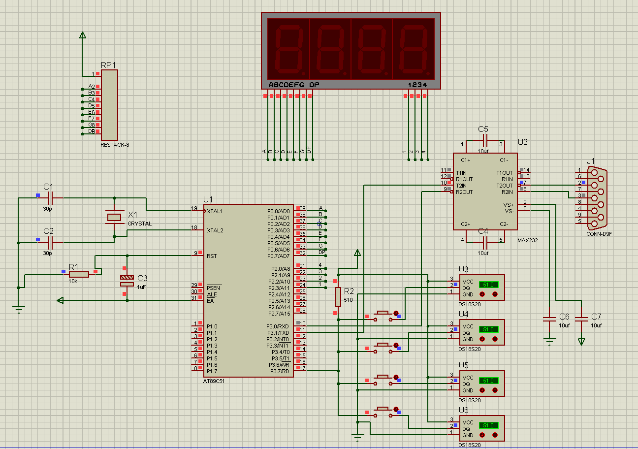Viewport: 638px width, 449px height.
Task: Click the R2OUT pin label on MAX232
Action: pos(464,192)
